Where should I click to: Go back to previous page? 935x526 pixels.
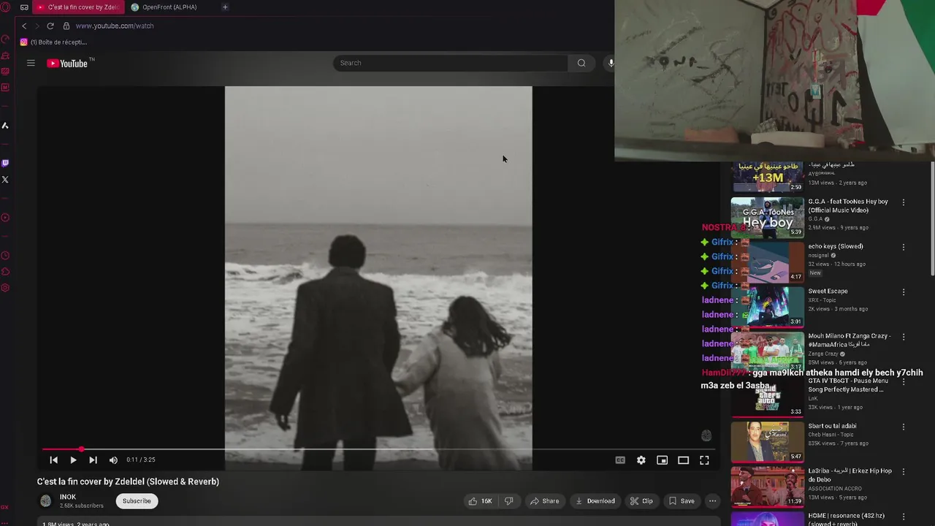click(24, 26)
